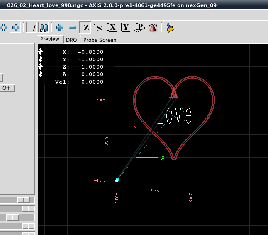Click the heart toolpath's Love text in preview

pyautogui.click(x=174, y=113)
